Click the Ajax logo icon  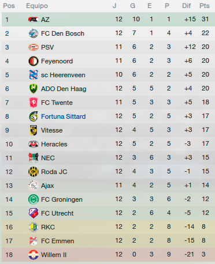coord(34,186)
